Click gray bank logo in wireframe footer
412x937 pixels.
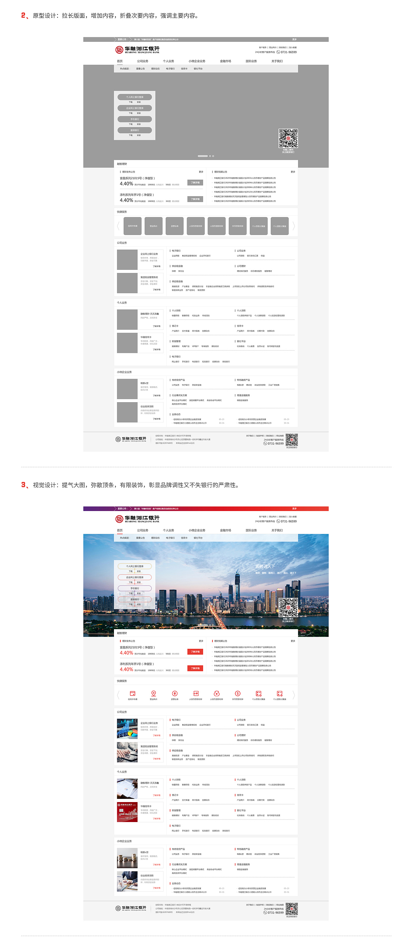click(131, 439)
